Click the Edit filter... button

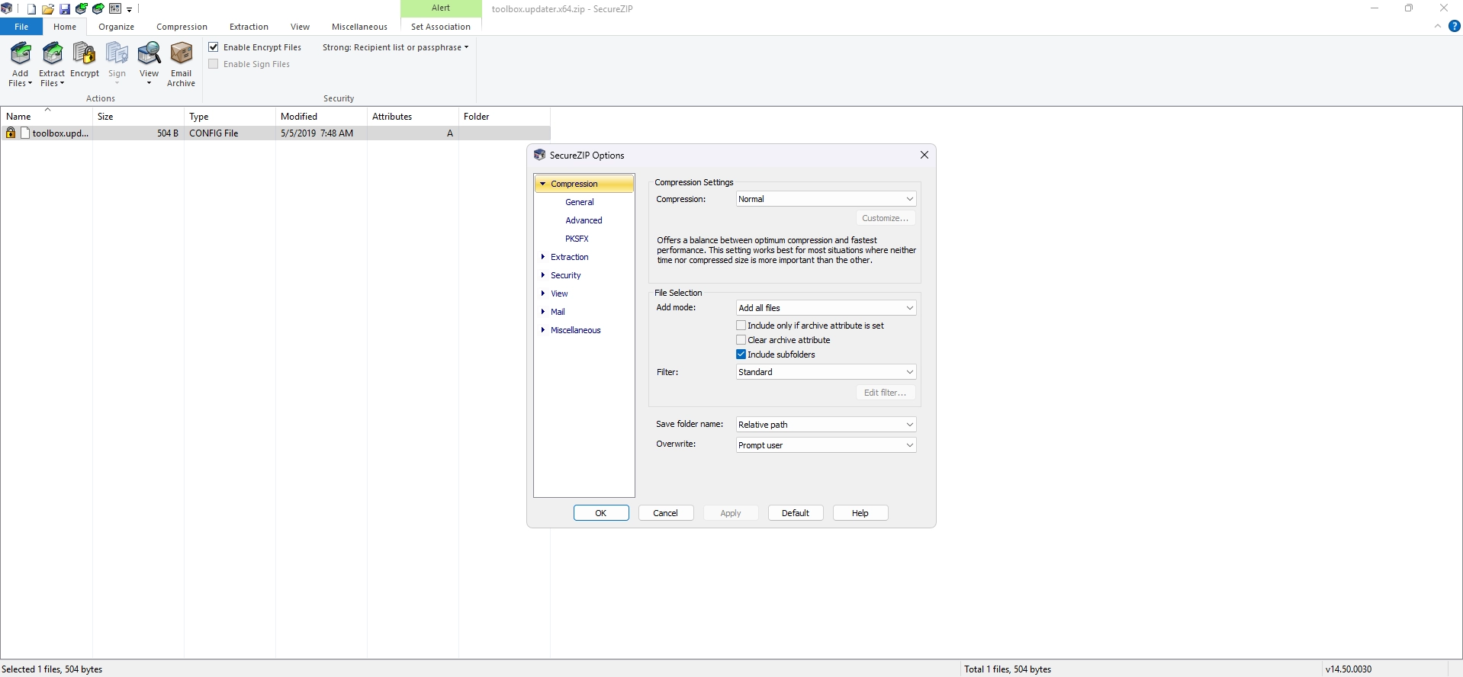tap(885, 393)
